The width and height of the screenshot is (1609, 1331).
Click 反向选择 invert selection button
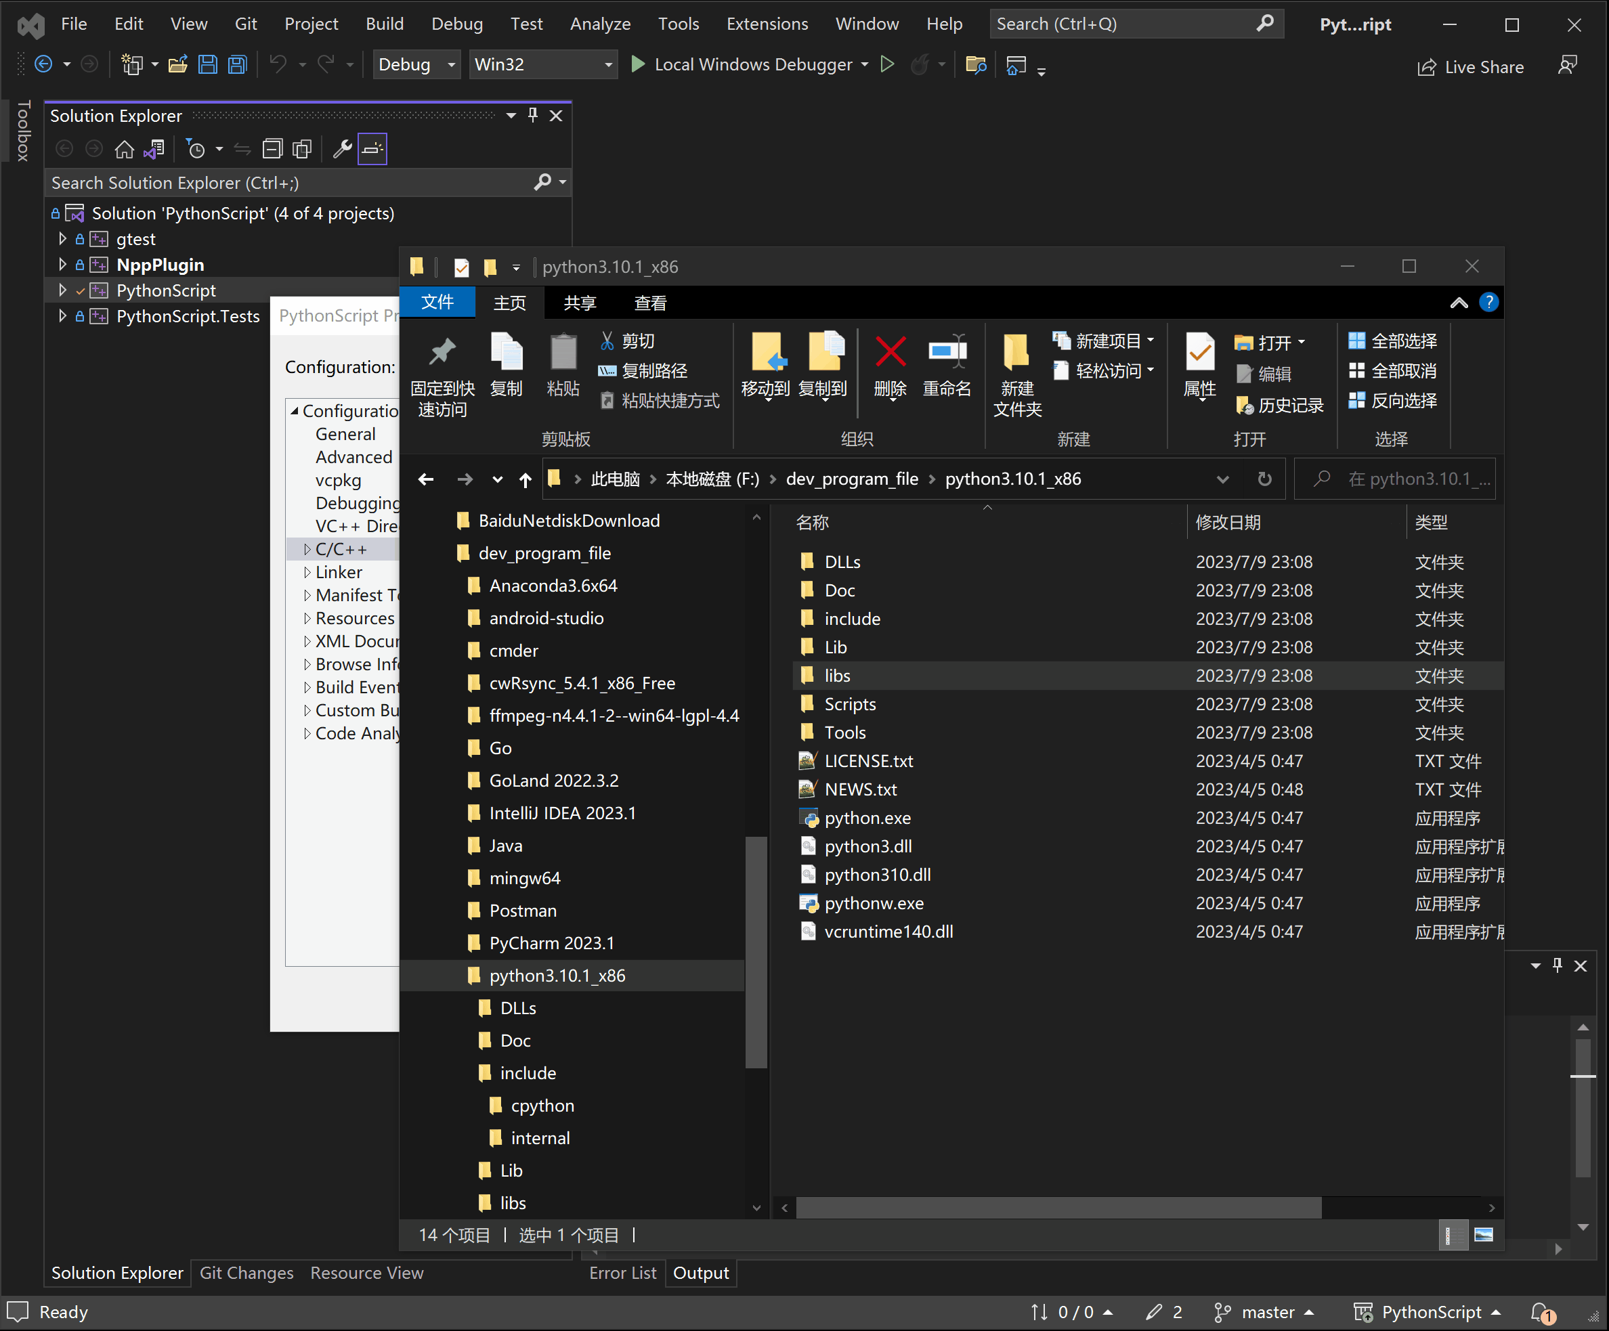click(x=1392, y=401)
